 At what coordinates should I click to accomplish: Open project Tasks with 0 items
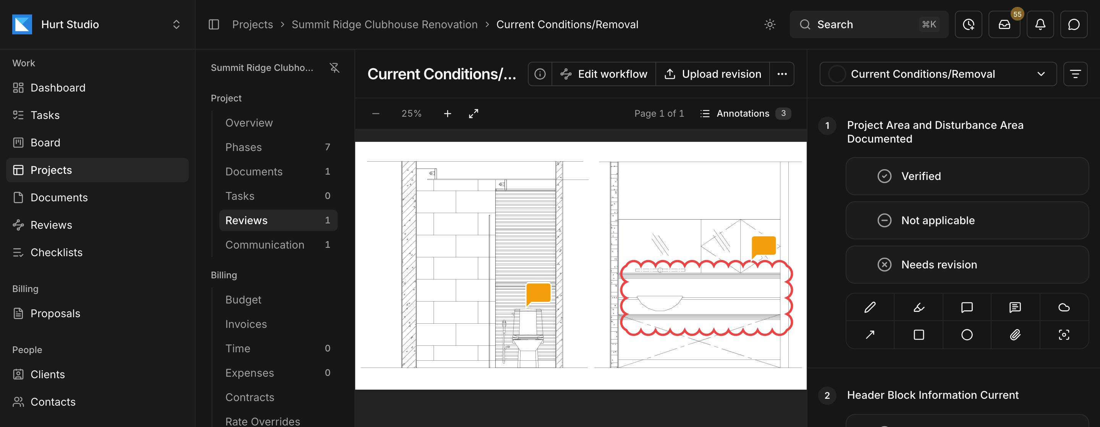pos(278,196)
